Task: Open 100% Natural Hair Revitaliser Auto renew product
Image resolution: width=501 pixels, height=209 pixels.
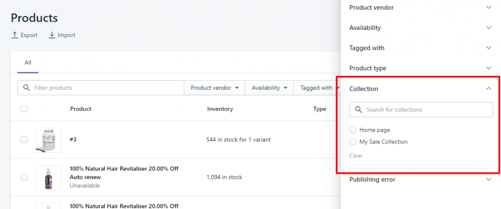Action: 124,173
